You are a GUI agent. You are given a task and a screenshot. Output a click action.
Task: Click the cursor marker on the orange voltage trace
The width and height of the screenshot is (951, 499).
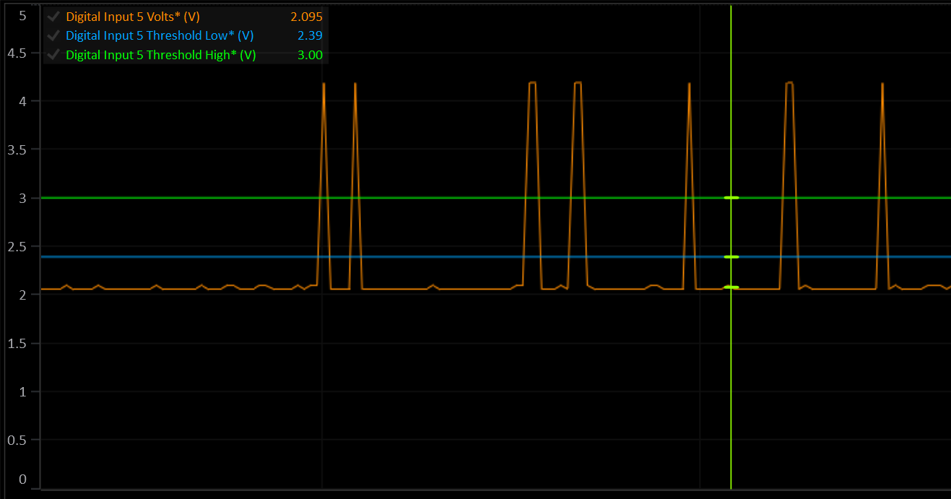[x=731, y=287]
